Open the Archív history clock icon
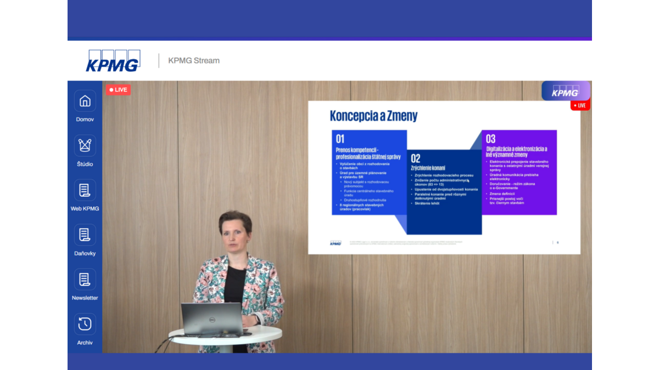Image resolution: width=659 pixels, height=370 pixels. point(85,324)
